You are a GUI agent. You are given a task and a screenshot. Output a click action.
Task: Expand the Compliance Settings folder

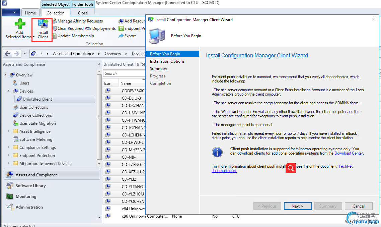pyautogui.click(x=9, y=147)
